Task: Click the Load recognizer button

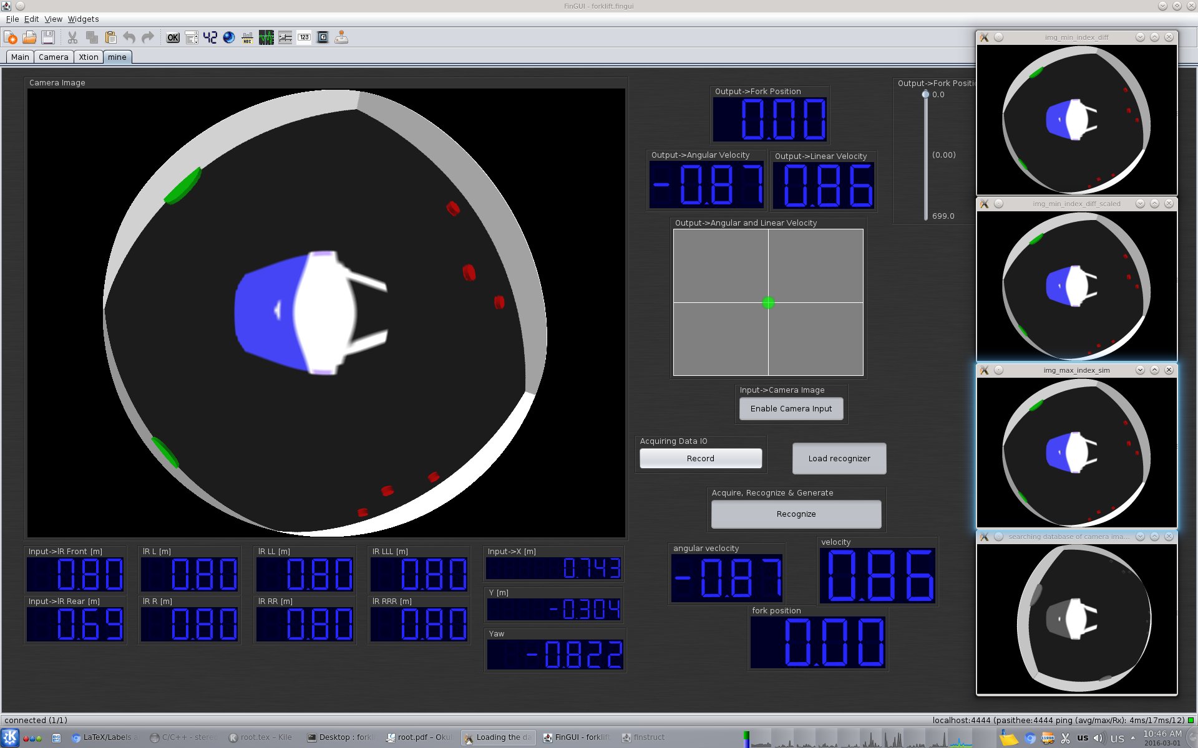Action: (839, 458)
